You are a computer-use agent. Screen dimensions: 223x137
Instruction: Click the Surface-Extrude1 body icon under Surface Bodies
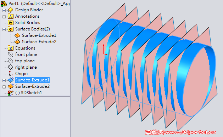(17, 35)
